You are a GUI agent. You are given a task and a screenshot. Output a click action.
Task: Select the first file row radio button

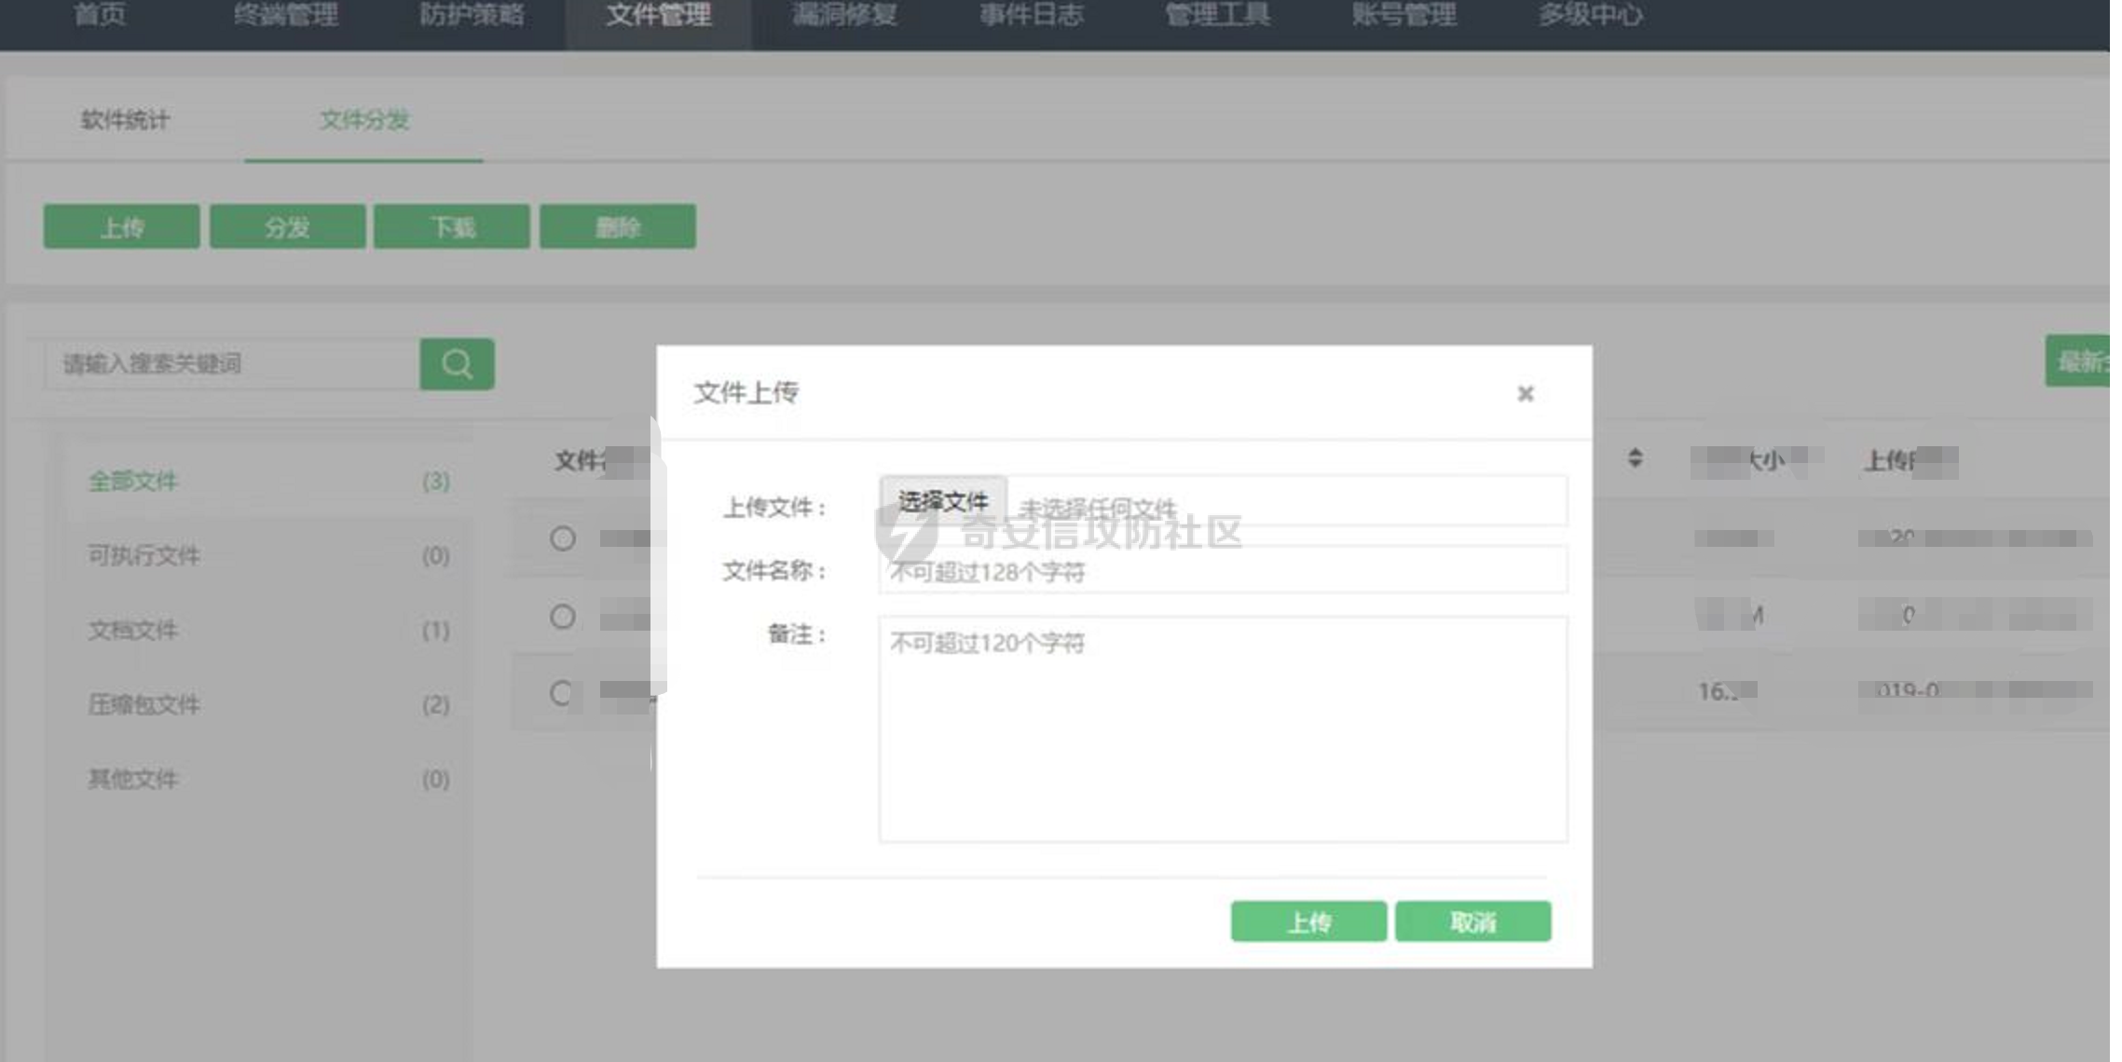(x=563, y=538)
